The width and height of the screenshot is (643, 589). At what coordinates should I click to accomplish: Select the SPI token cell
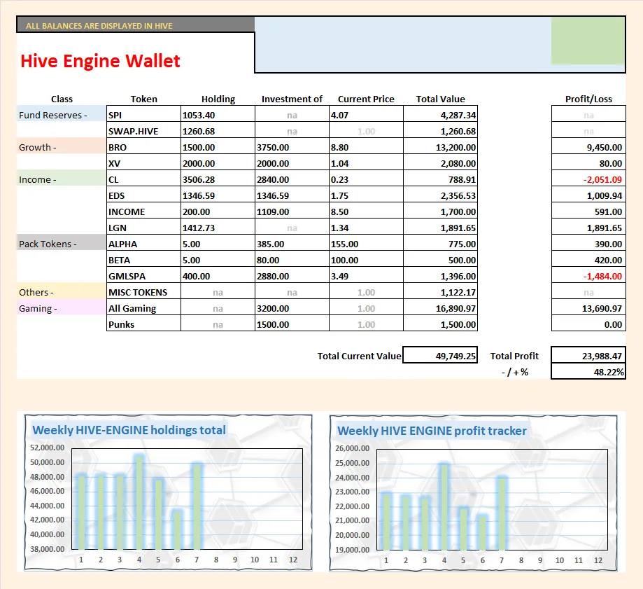click(x=143, y=115)
